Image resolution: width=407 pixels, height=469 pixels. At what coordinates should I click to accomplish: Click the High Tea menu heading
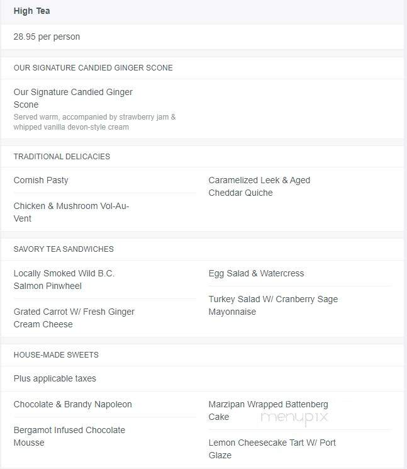click(x=31, y=11)
